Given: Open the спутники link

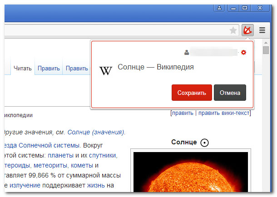Looking at the screenshot, I should tap(102, 156).
